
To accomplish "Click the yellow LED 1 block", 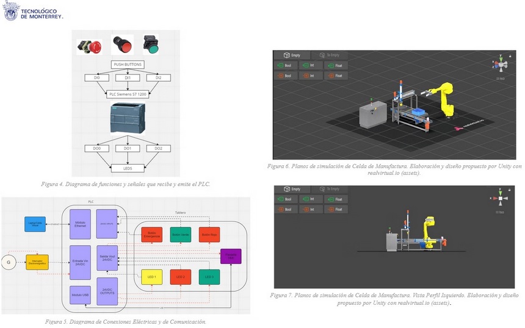I will click(152, 277).
